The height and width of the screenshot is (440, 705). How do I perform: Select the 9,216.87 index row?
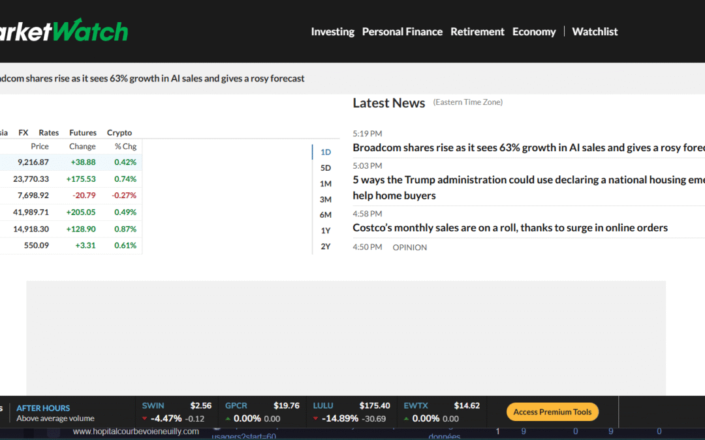70,162
